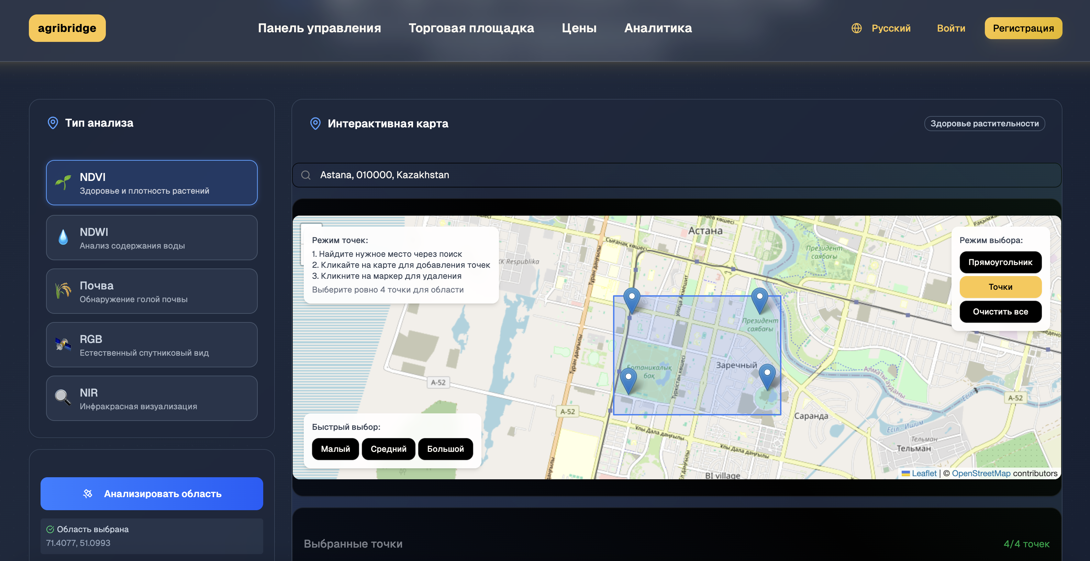The height and width of the screenshot is (561, 1090).
Task: Click the NDWI water drop icon
Action: point(63,237)
